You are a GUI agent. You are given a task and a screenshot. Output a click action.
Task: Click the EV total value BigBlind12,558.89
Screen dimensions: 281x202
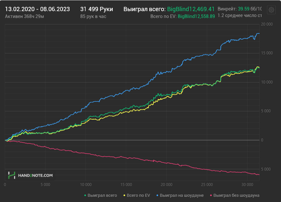click(x=196, y=16)
